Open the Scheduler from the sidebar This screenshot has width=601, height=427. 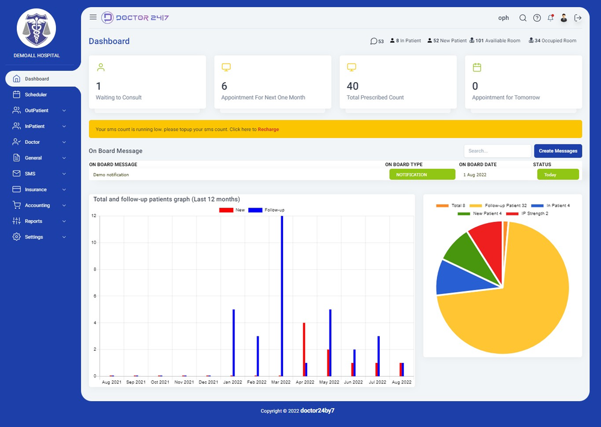36,94
